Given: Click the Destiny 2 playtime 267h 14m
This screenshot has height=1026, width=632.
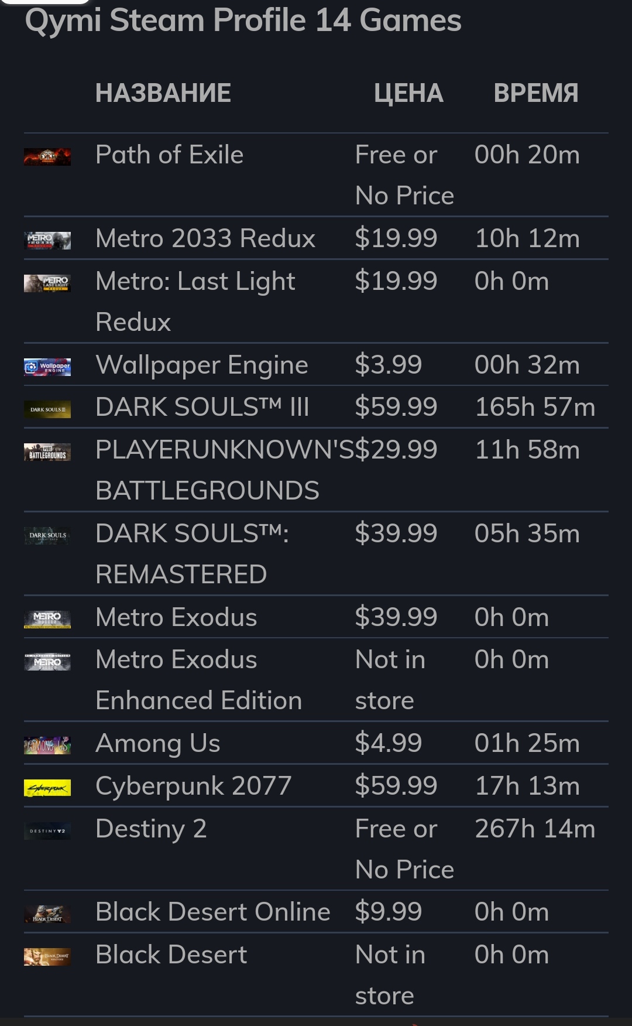Looking at the screenshot, I should 534,829.
